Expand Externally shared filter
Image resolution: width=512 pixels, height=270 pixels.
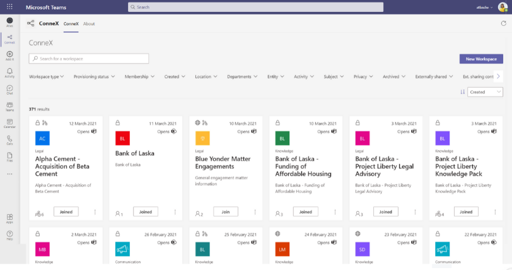point(434,76)
